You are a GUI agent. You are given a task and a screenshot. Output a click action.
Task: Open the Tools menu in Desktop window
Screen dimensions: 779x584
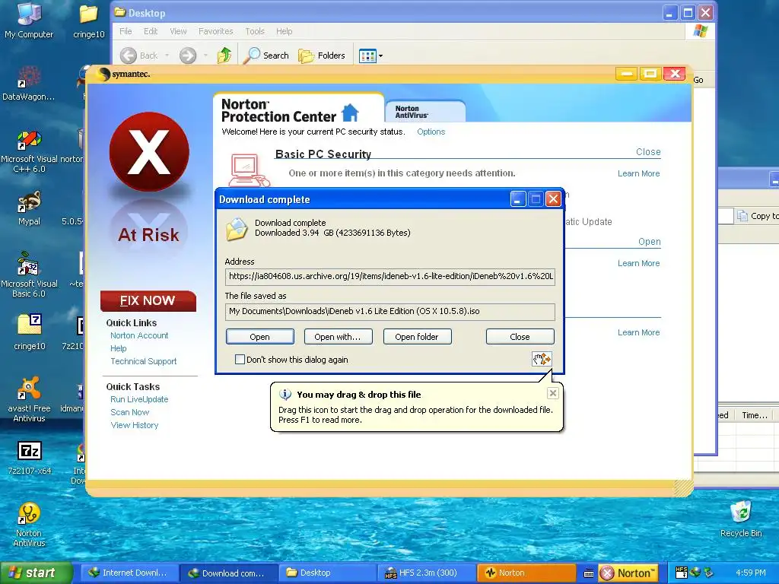[x=255, y=31]
